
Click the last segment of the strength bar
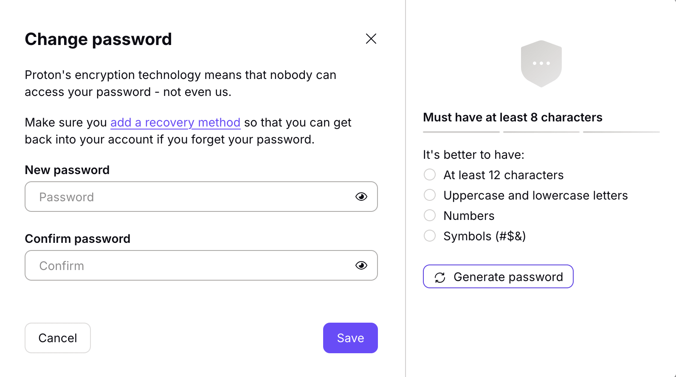tap(621, 132)
